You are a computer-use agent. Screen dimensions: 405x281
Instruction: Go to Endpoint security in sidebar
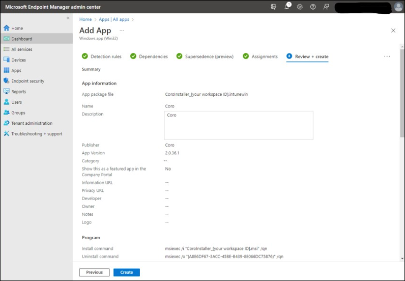27,81
